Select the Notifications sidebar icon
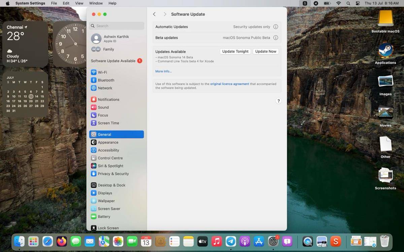The image size is (404, 252). [109, 99]
